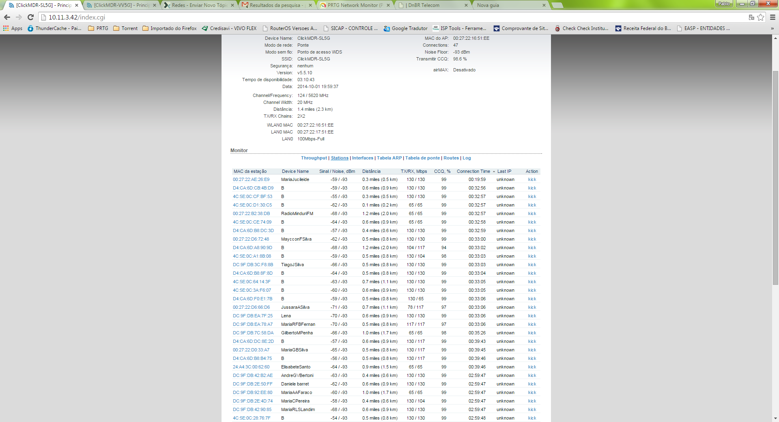This screenshot has width=779, height=422.
Task: Show more bookmarks with the overflow chevron
Action: pos(772,28)
